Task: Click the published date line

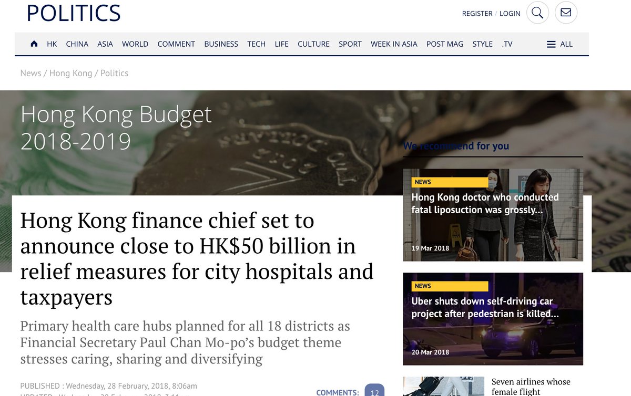Action: click(109, 386)
